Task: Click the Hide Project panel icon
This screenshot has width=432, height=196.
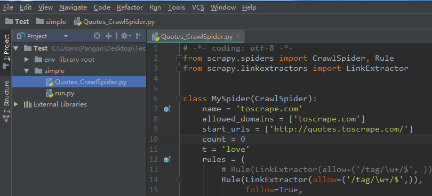Action: (139, 36)
